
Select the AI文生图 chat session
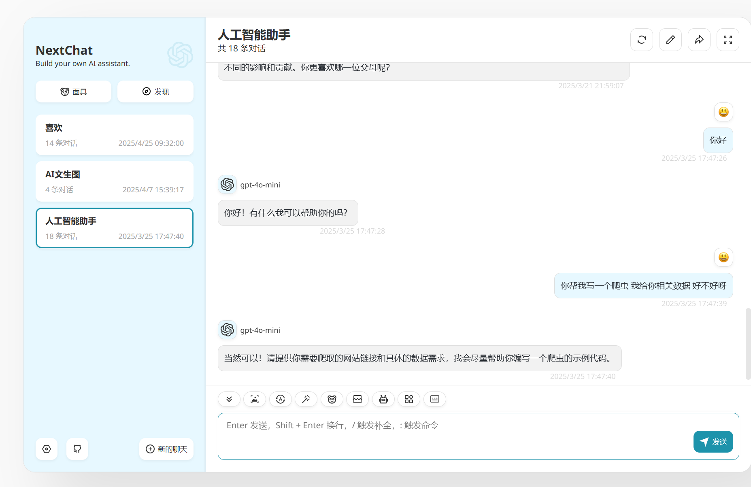(x=114, y=181)
